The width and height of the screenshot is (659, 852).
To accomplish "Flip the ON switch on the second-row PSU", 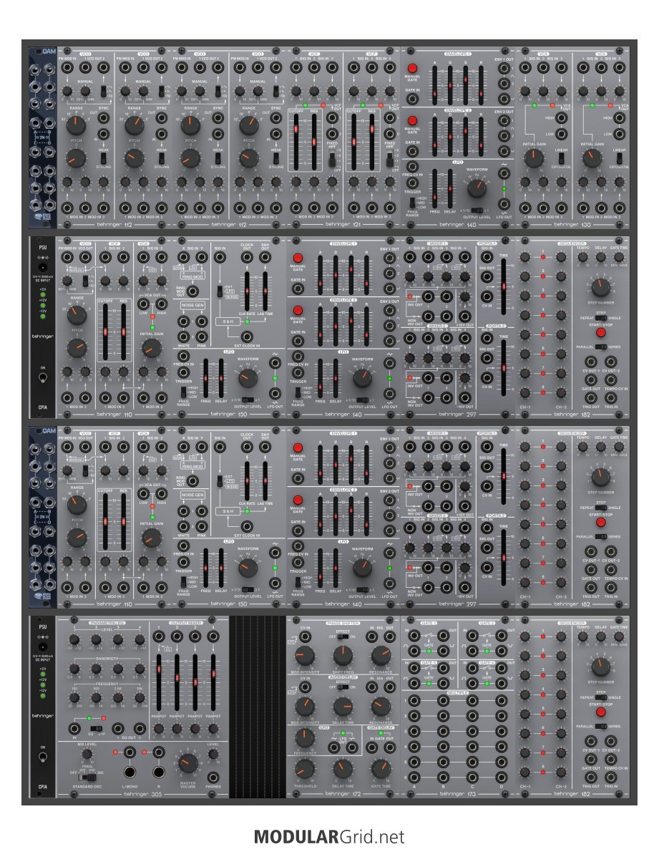I will pos(43,377).
